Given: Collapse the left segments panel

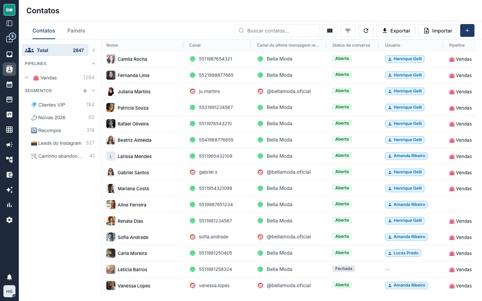Looking at the screenshot, I should [x=94, y=50].
